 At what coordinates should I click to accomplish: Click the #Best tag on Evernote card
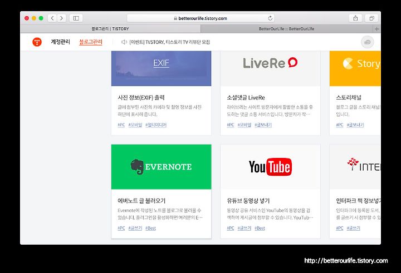click(x=150, y=228)
